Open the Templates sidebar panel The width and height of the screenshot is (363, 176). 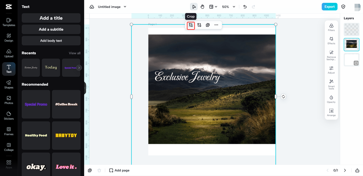click(9, 22)
